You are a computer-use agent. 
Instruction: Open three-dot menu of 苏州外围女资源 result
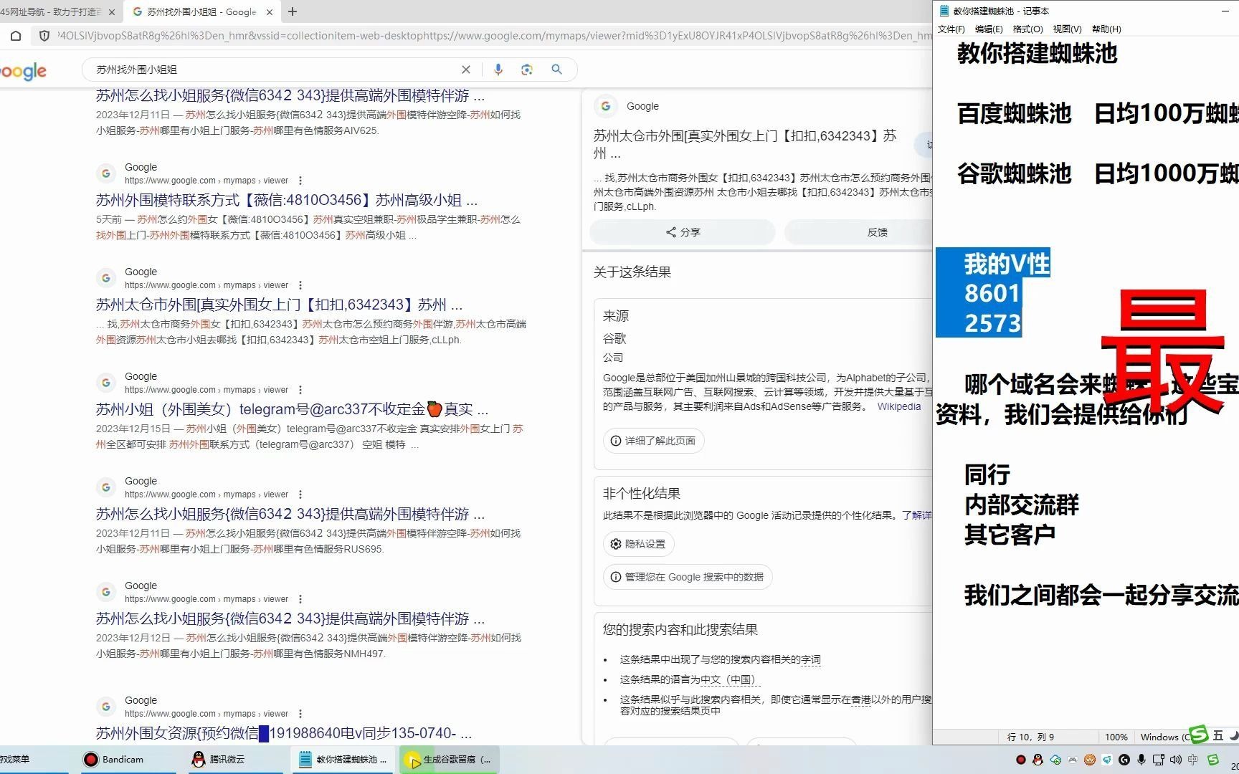300,714
